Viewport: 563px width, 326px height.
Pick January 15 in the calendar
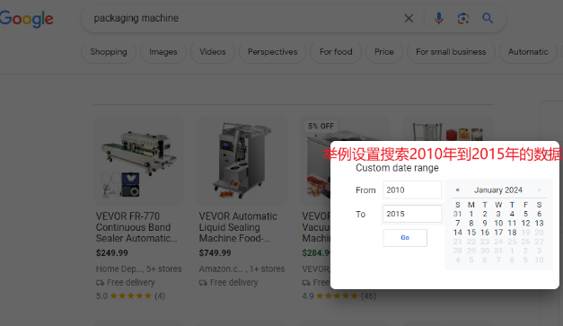tap(471, 233)
